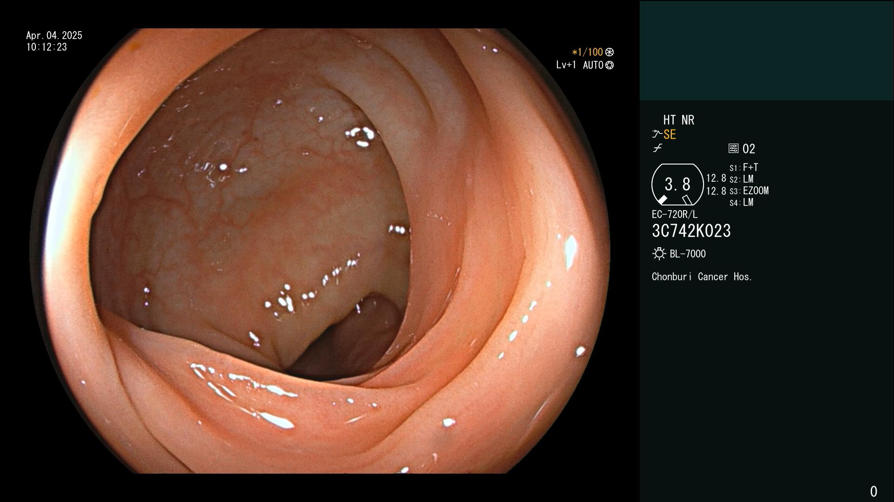
Task: Click the 3.8 scope diameter diagram
Action: point(677,185)
